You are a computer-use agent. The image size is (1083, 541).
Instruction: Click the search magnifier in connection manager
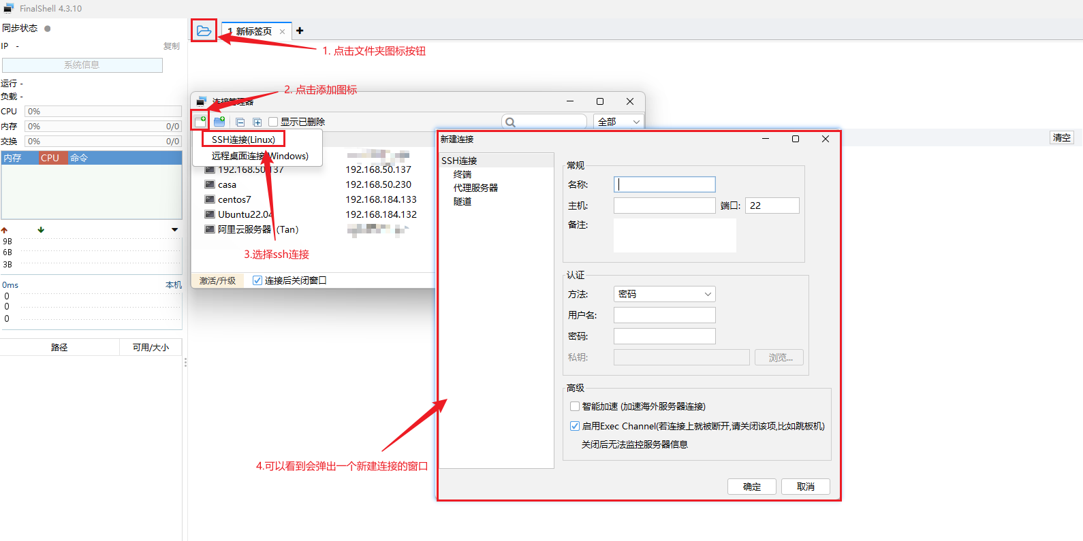tap(510, 122)
